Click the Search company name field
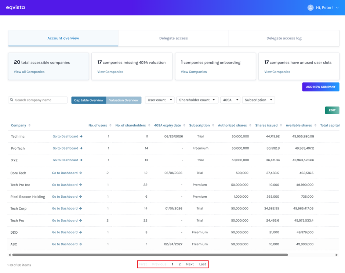This screenshot has height=273, width=345. coord(40,100)
